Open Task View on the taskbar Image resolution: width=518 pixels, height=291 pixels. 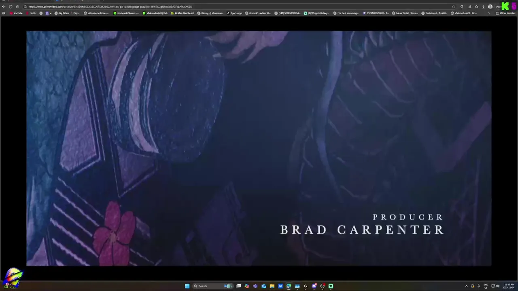click(x=238, y=286)
